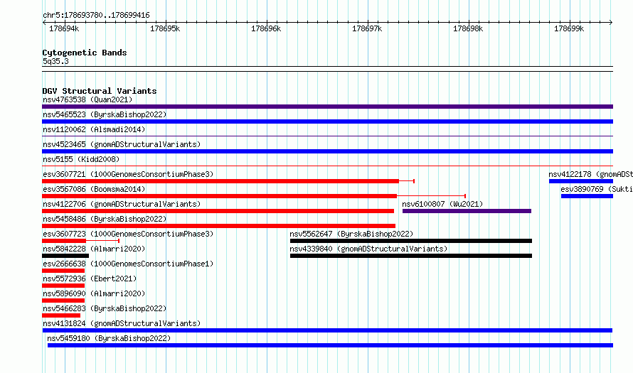Click the nsv4763538 (Quan2021) variant label

[x=87, y=99]
